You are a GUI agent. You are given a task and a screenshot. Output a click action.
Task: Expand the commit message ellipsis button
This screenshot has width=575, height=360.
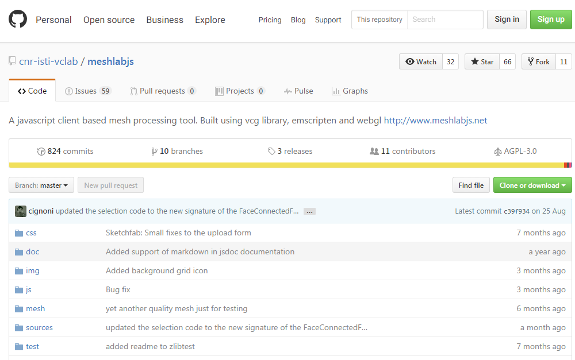(309, 212)
